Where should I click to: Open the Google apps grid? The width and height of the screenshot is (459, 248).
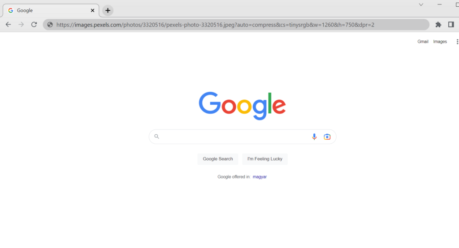pos(457,42)
